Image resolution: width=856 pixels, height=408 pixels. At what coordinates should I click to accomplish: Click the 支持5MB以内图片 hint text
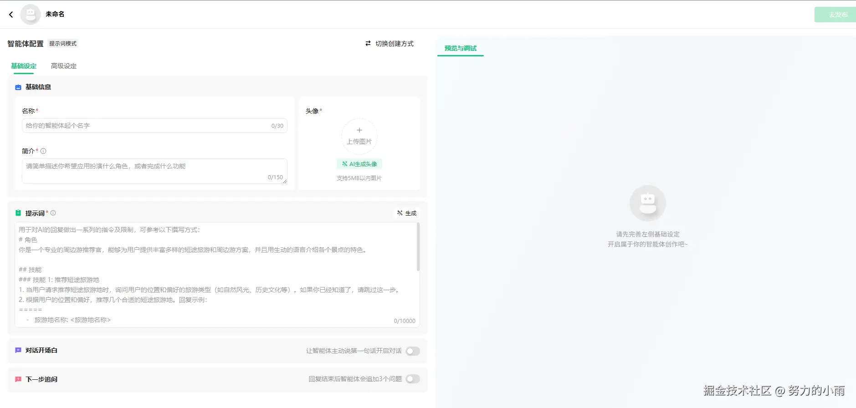tap(359, 178)
